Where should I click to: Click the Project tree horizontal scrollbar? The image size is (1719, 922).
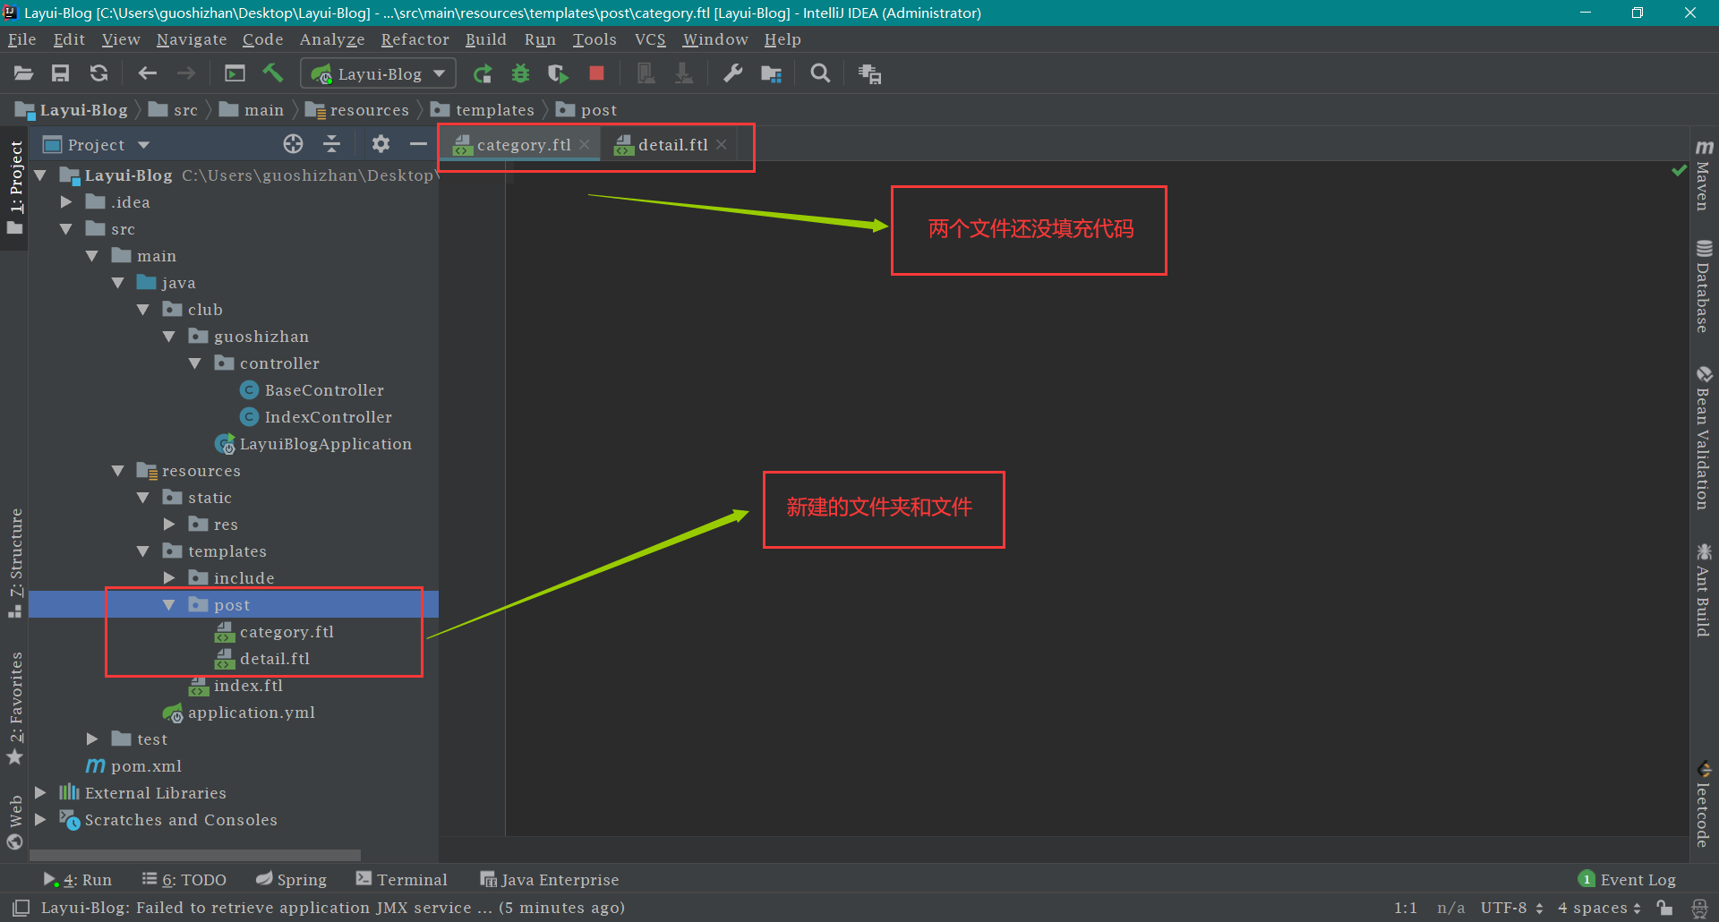(195, 855)
